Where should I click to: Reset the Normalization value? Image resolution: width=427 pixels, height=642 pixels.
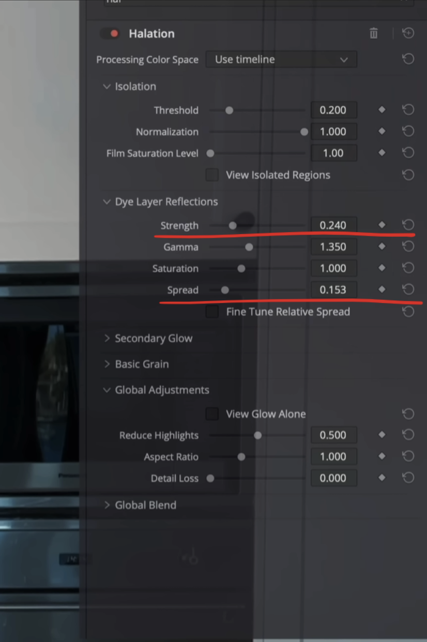[x=408, y=131]
